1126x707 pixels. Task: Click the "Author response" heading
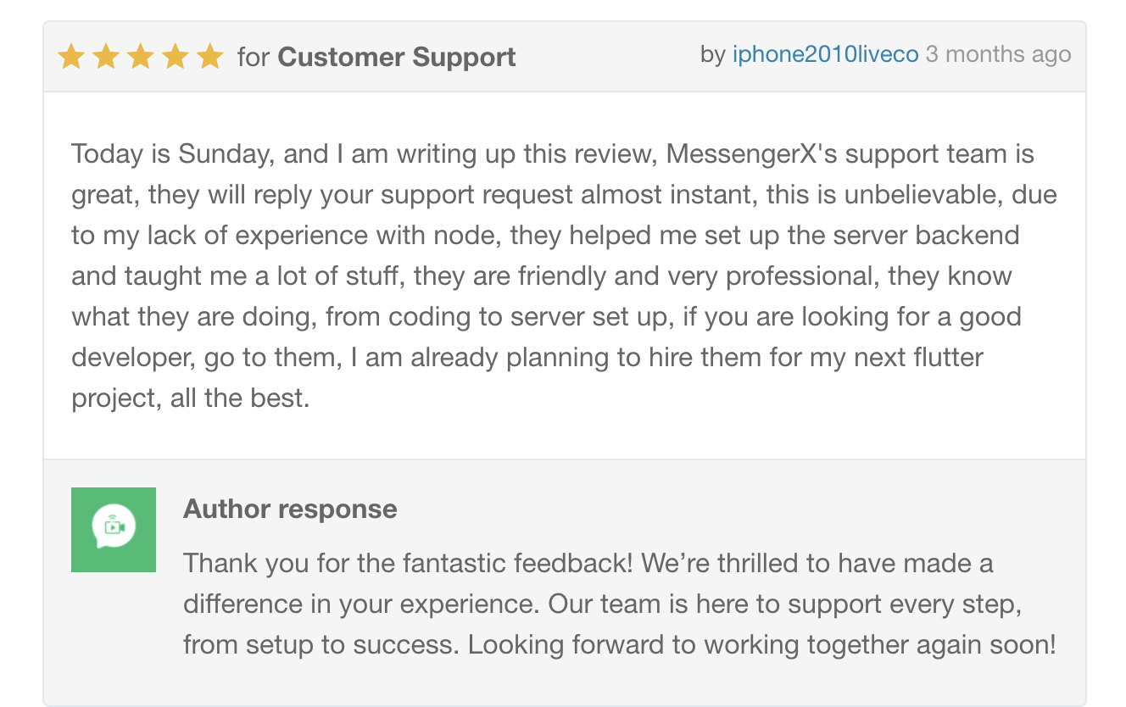(290, 509)
